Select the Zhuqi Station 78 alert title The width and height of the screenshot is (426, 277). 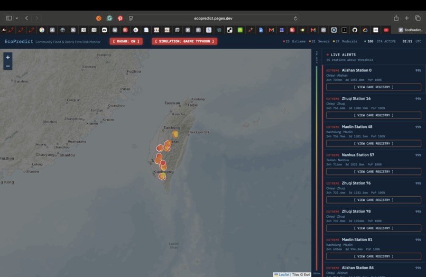click(356, 211)
